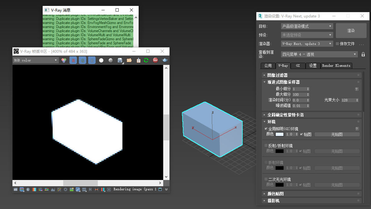Toggle the GI environment 贴图 checkbox
The image size is (371, 209).
[302, 134]
